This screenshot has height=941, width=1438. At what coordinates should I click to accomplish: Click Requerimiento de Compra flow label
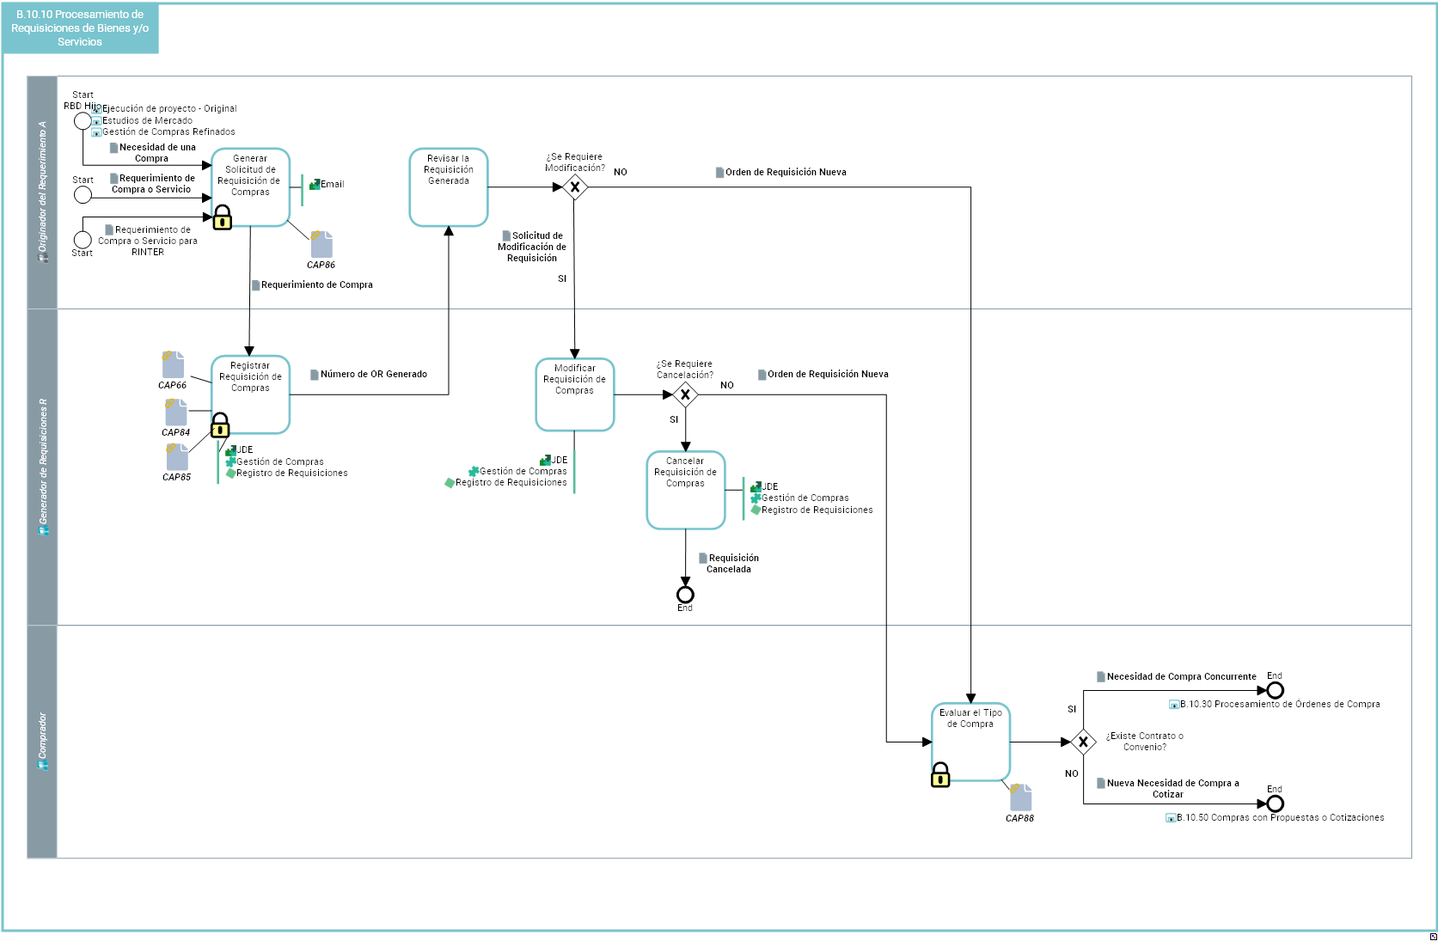click(x=317, y=284)
